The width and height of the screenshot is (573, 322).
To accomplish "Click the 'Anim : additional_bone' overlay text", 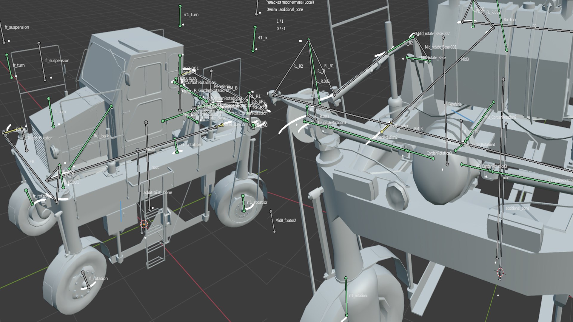I will pos(286,10).
